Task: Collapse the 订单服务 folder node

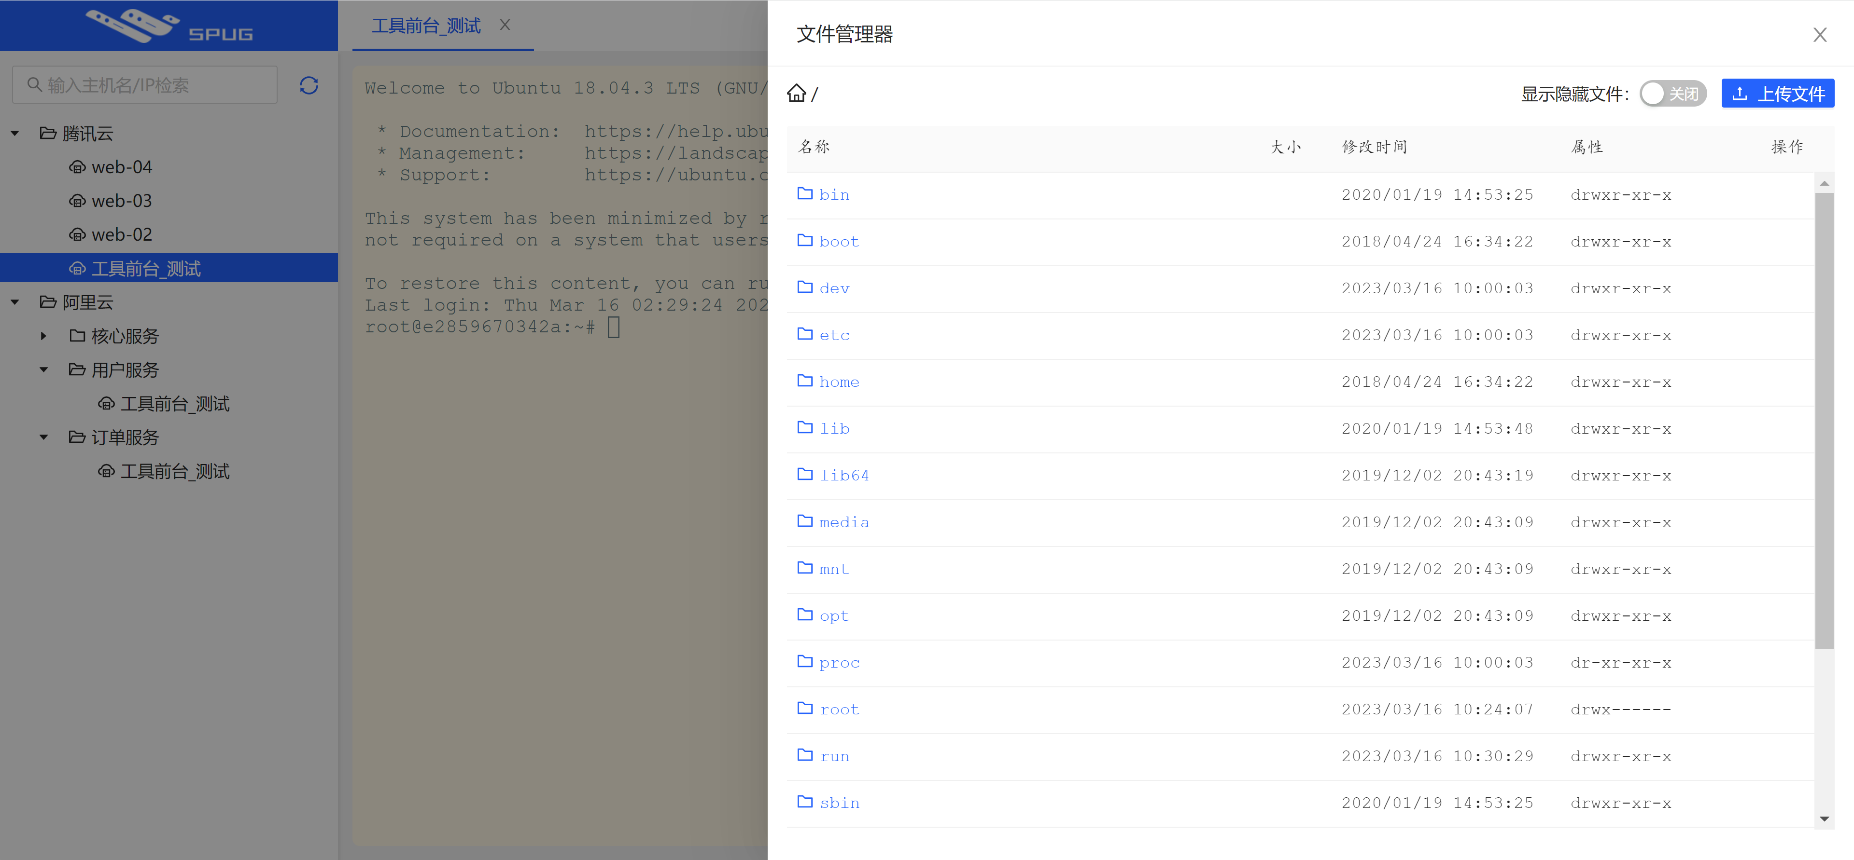Action: tap(44, 437)
